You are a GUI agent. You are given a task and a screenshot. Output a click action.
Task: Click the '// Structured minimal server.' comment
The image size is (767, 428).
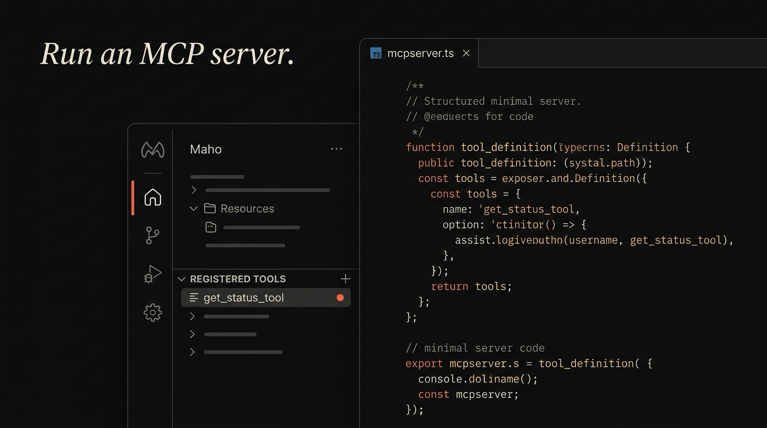click(493, 101)
